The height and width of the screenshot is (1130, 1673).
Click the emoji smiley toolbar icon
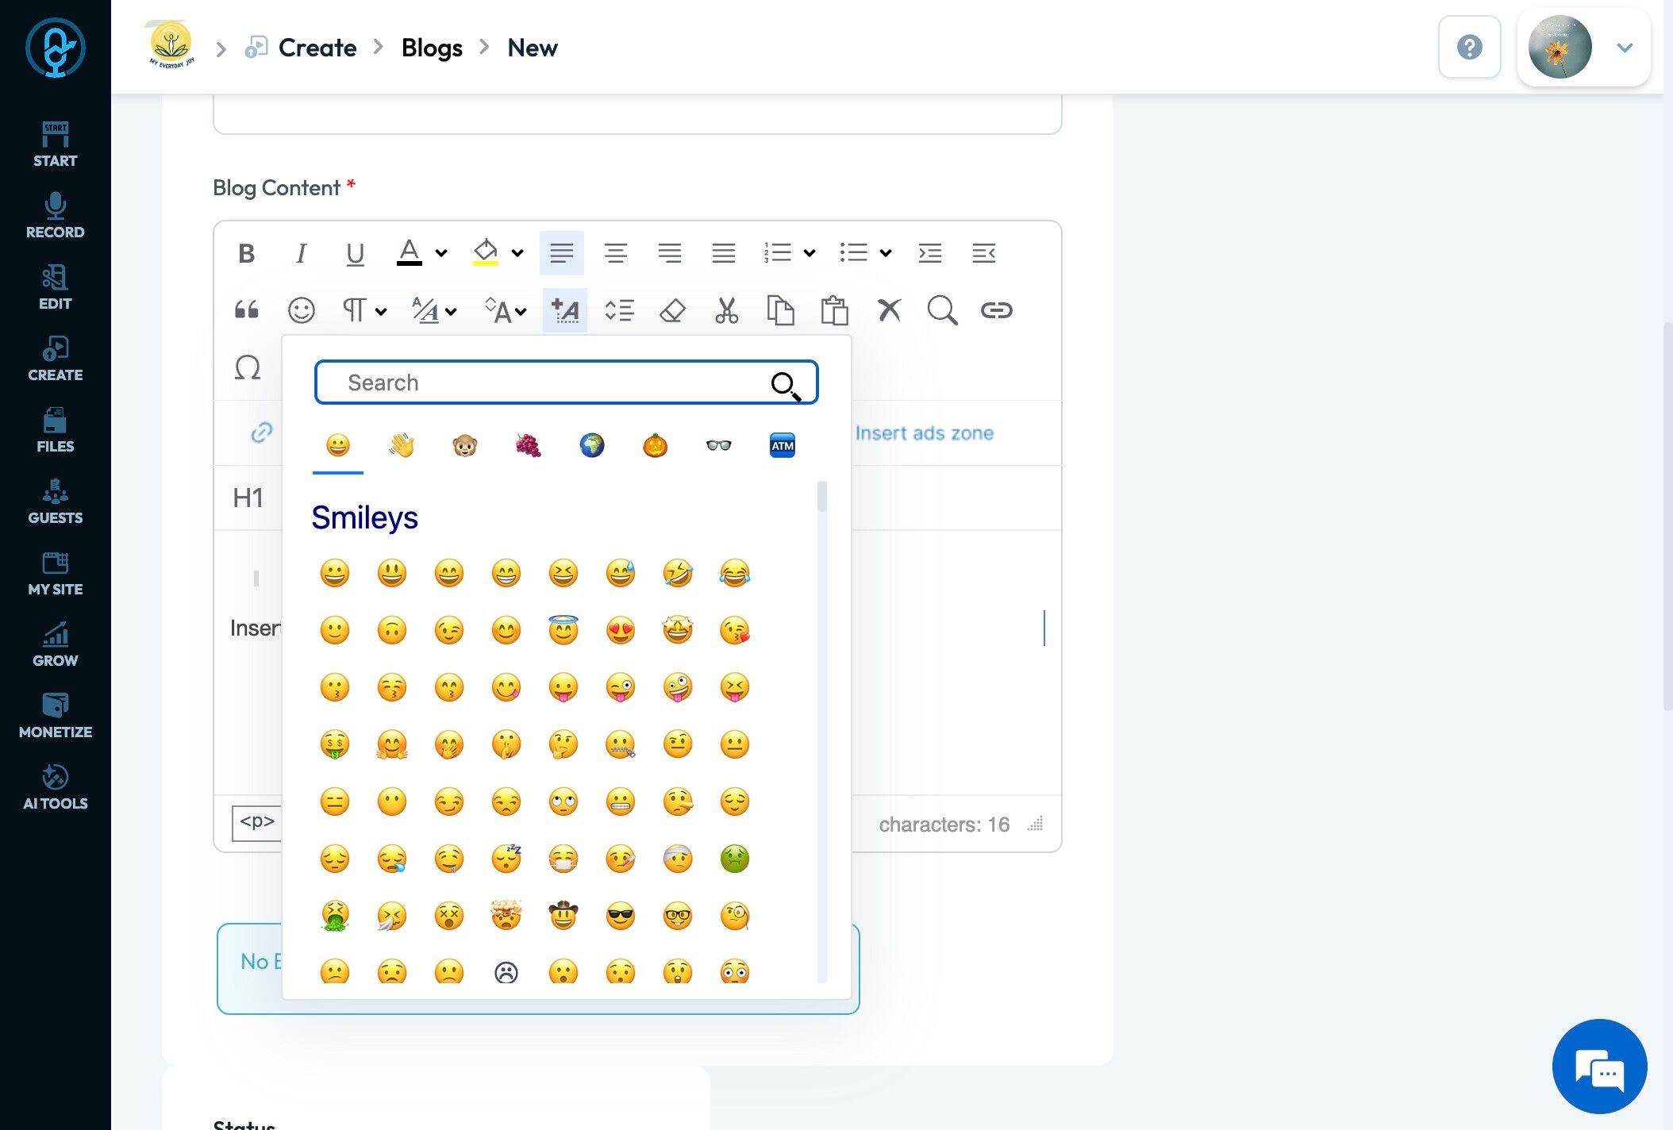point(301,310)
